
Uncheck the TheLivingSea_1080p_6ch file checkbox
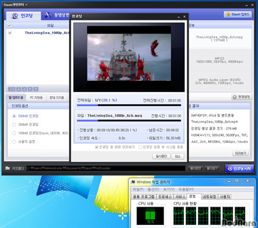pos(10,32)
